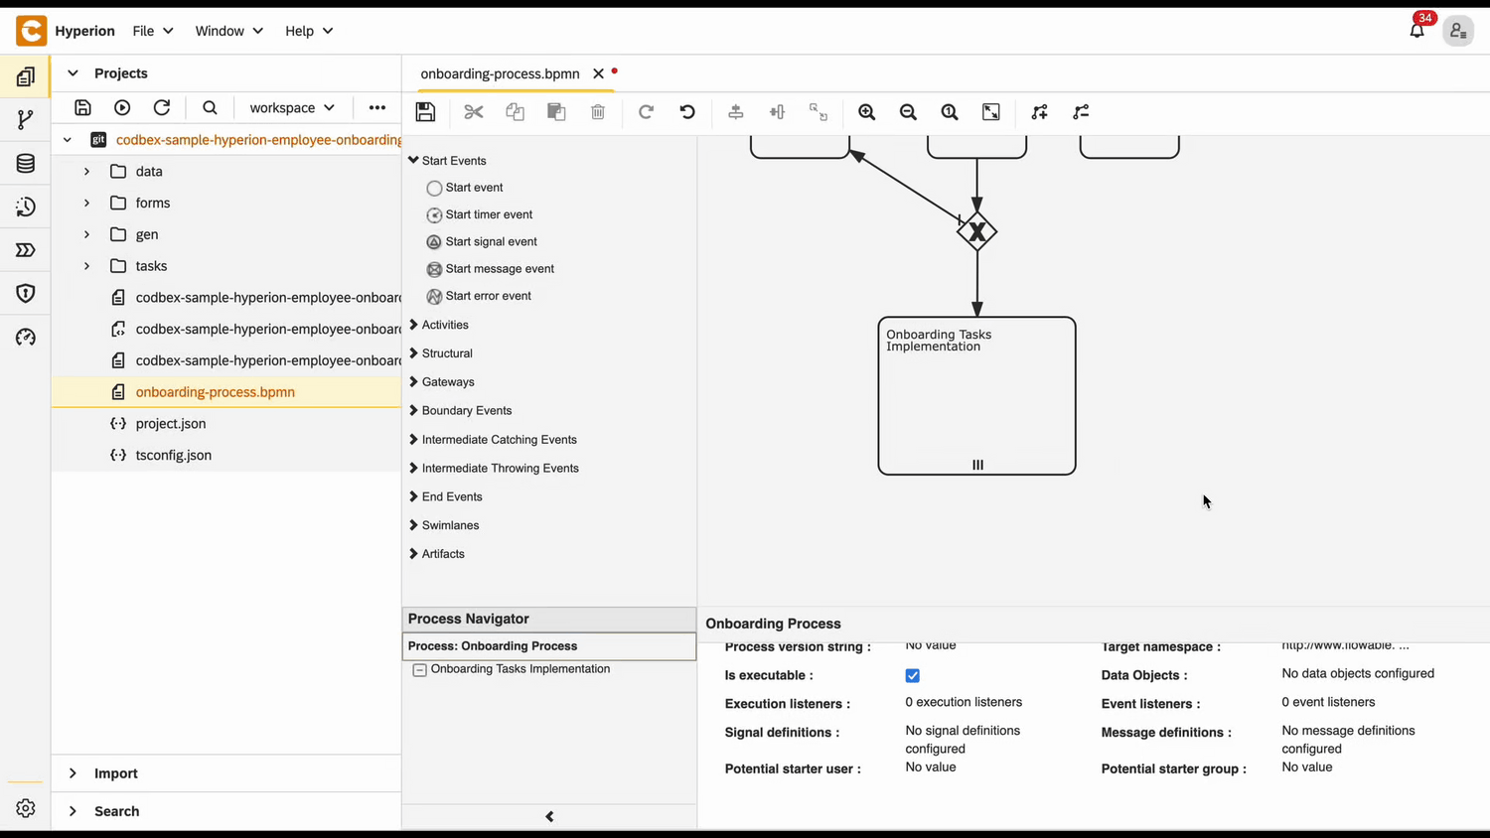Open the Database perspective in the sidebar
Screen dimensions: 1490x838
pos(25,163)
